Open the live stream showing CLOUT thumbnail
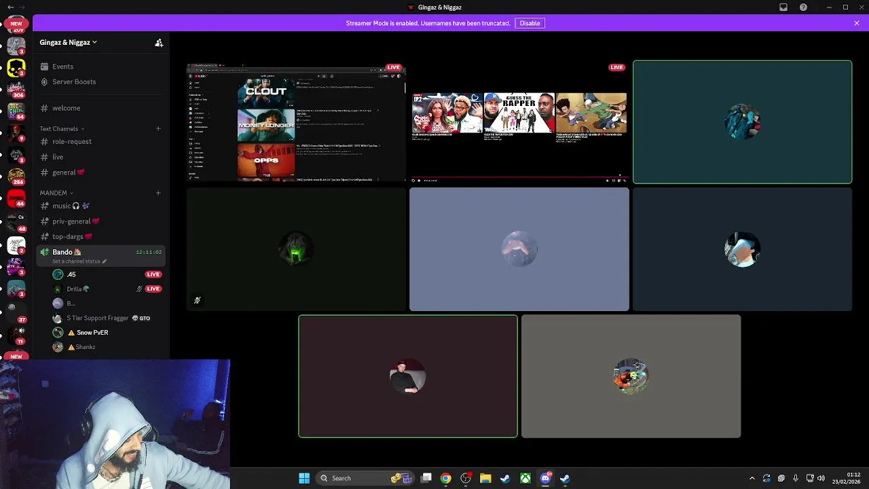The width and height of the screenshot is (869, 489). pos(296,123)
